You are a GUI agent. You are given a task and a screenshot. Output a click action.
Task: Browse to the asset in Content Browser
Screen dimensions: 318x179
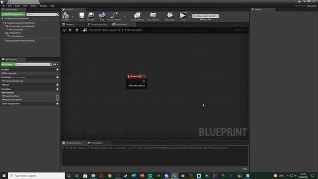pyautogui.click(x=90, y=16)
